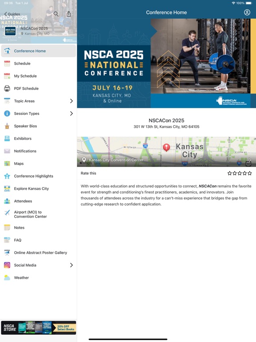This screenshot has width=256, height=342.
Task: Tap the NSCA 2025 National Conference hero banner
Action: click(x=167, y=63)
